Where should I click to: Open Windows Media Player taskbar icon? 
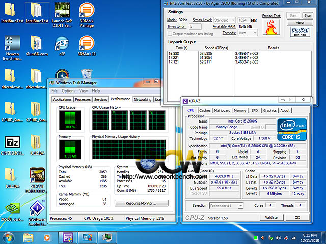[47, 238]
